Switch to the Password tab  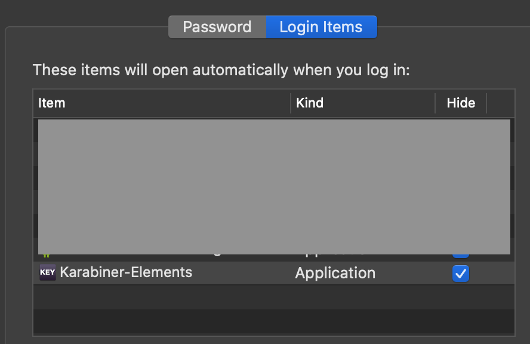click(218, 26)
